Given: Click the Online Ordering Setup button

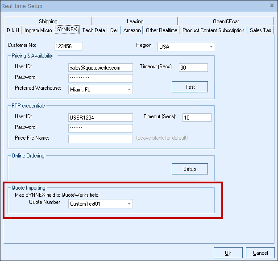Looking at the screenshot, I should click(x=190, y=169).
